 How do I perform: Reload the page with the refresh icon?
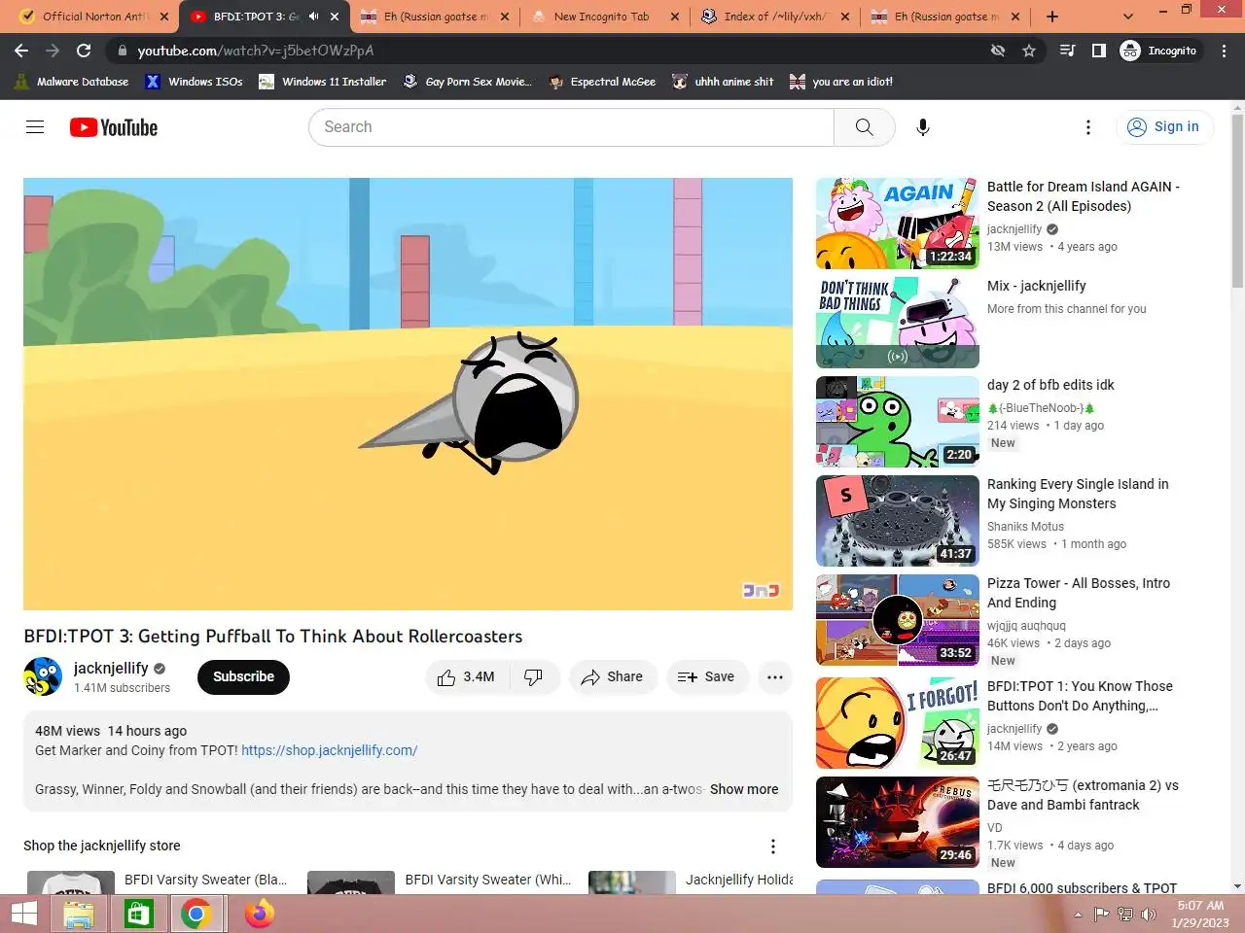tap(84, 51)
